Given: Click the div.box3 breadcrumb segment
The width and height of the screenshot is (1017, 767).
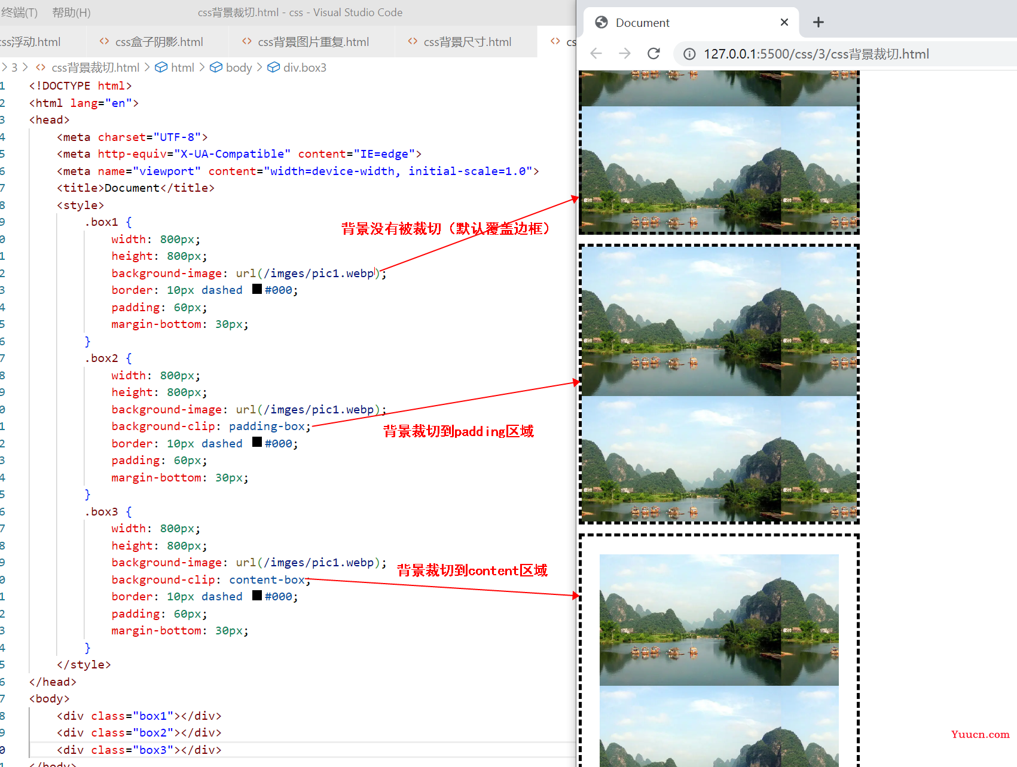Looking at the screenshot, I should (x=305, y=68).
